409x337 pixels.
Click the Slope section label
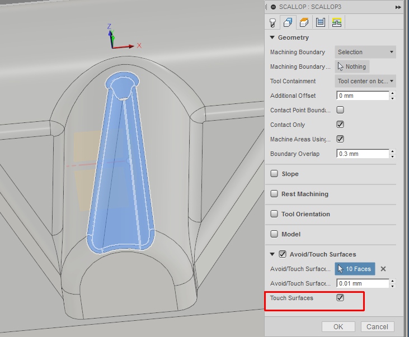pyautogui.click(x=290, y=174)
